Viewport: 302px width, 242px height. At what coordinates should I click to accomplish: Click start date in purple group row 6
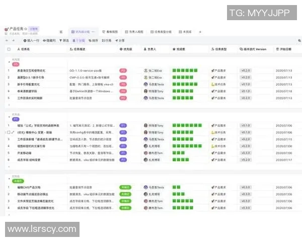(284, 160)
